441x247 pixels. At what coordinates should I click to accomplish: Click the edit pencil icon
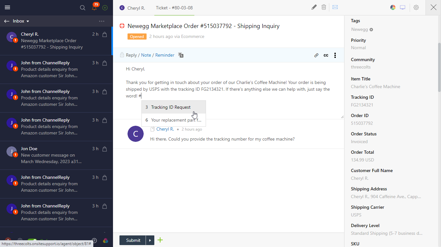pos(314,7)
